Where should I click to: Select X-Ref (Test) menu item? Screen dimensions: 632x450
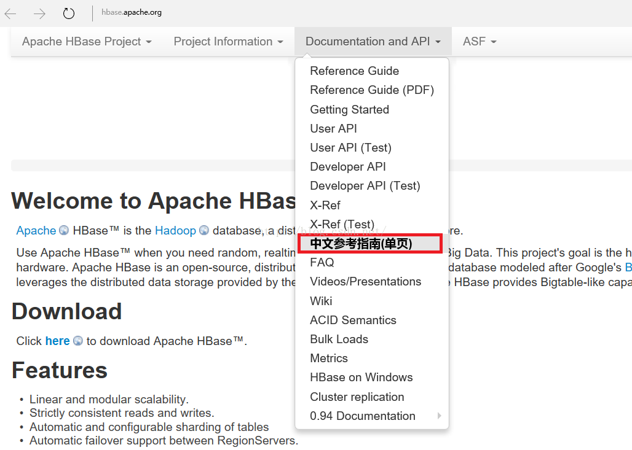(342, 224)
